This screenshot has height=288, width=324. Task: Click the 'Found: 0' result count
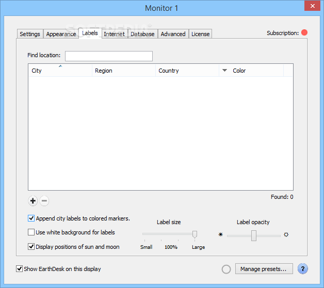282,197
